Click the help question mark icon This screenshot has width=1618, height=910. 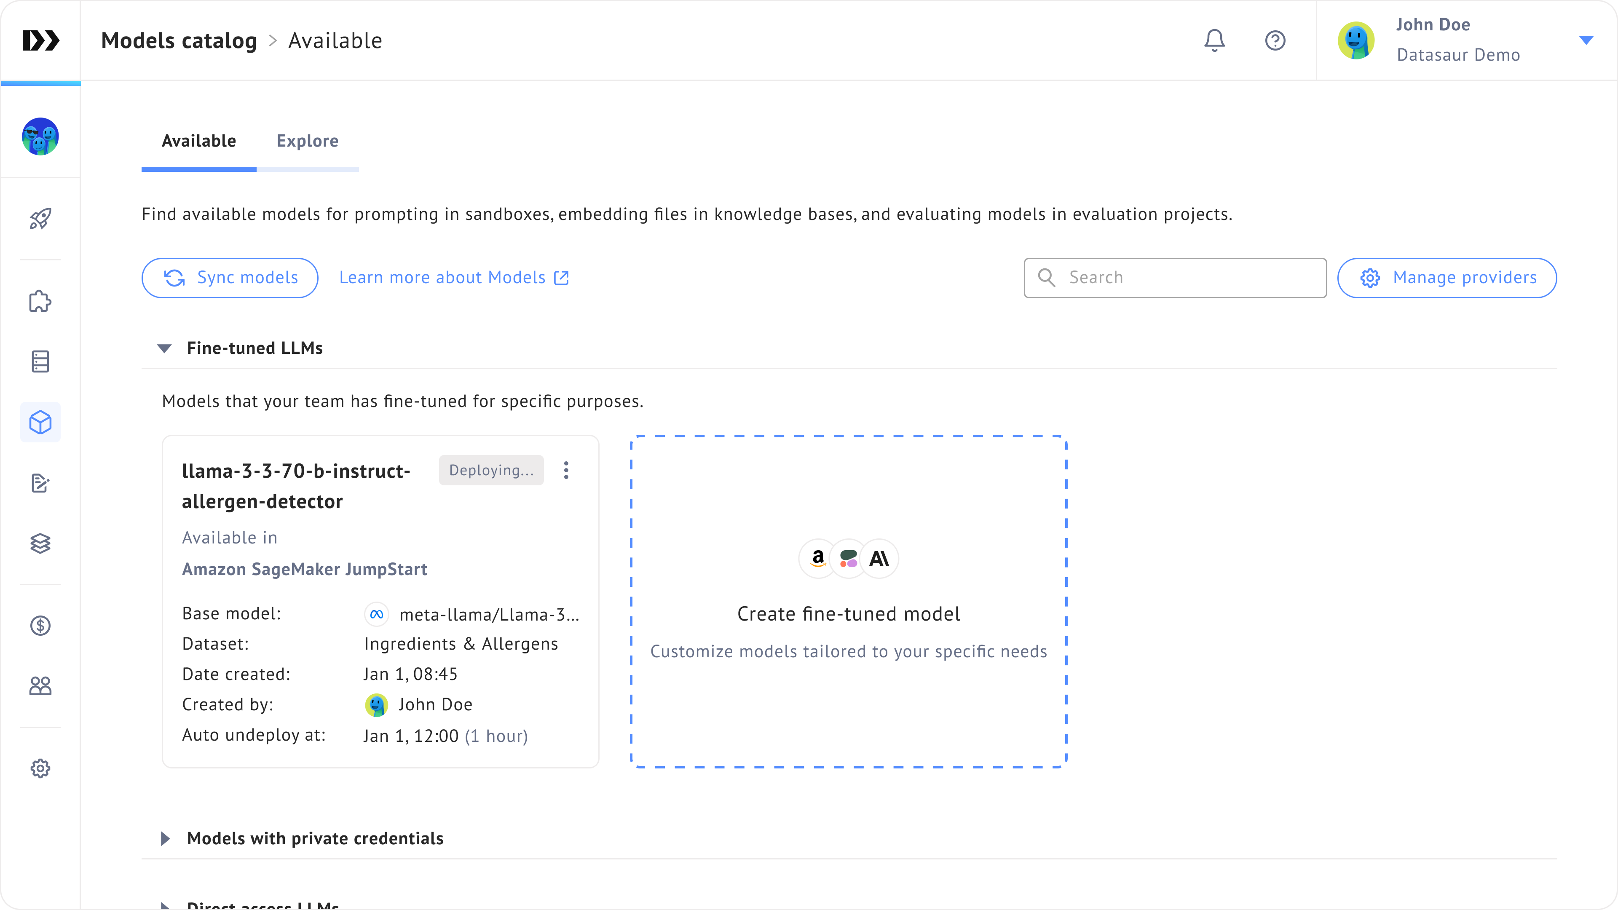(x=1275, y=41)
